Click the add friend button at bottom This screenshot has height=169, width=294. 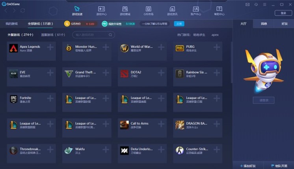[248, 166]
